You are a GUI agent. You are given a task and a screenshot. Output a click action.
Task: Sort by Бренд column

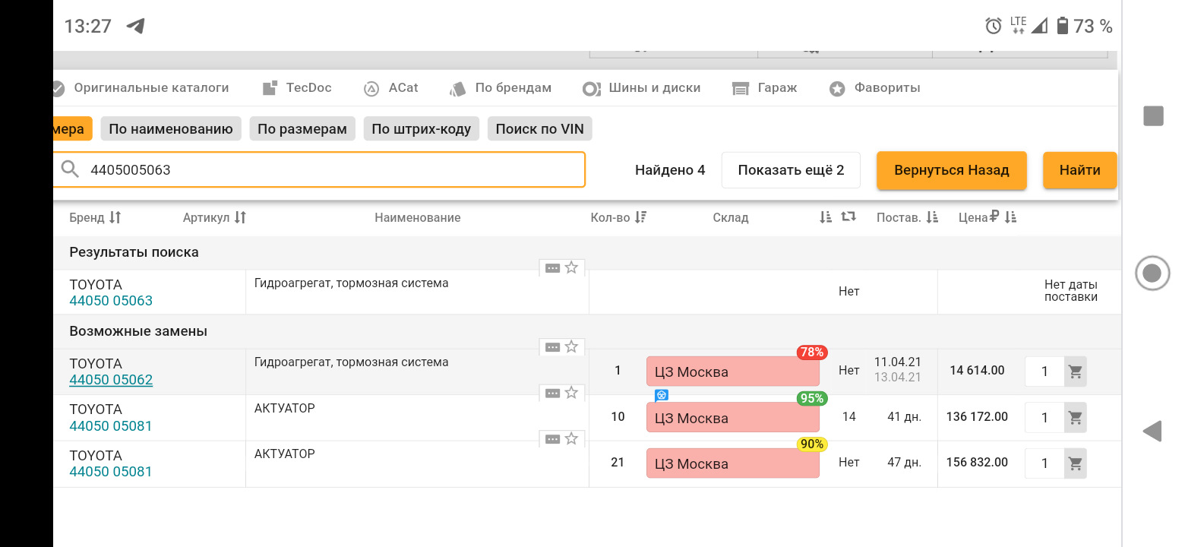pos(95,217)
